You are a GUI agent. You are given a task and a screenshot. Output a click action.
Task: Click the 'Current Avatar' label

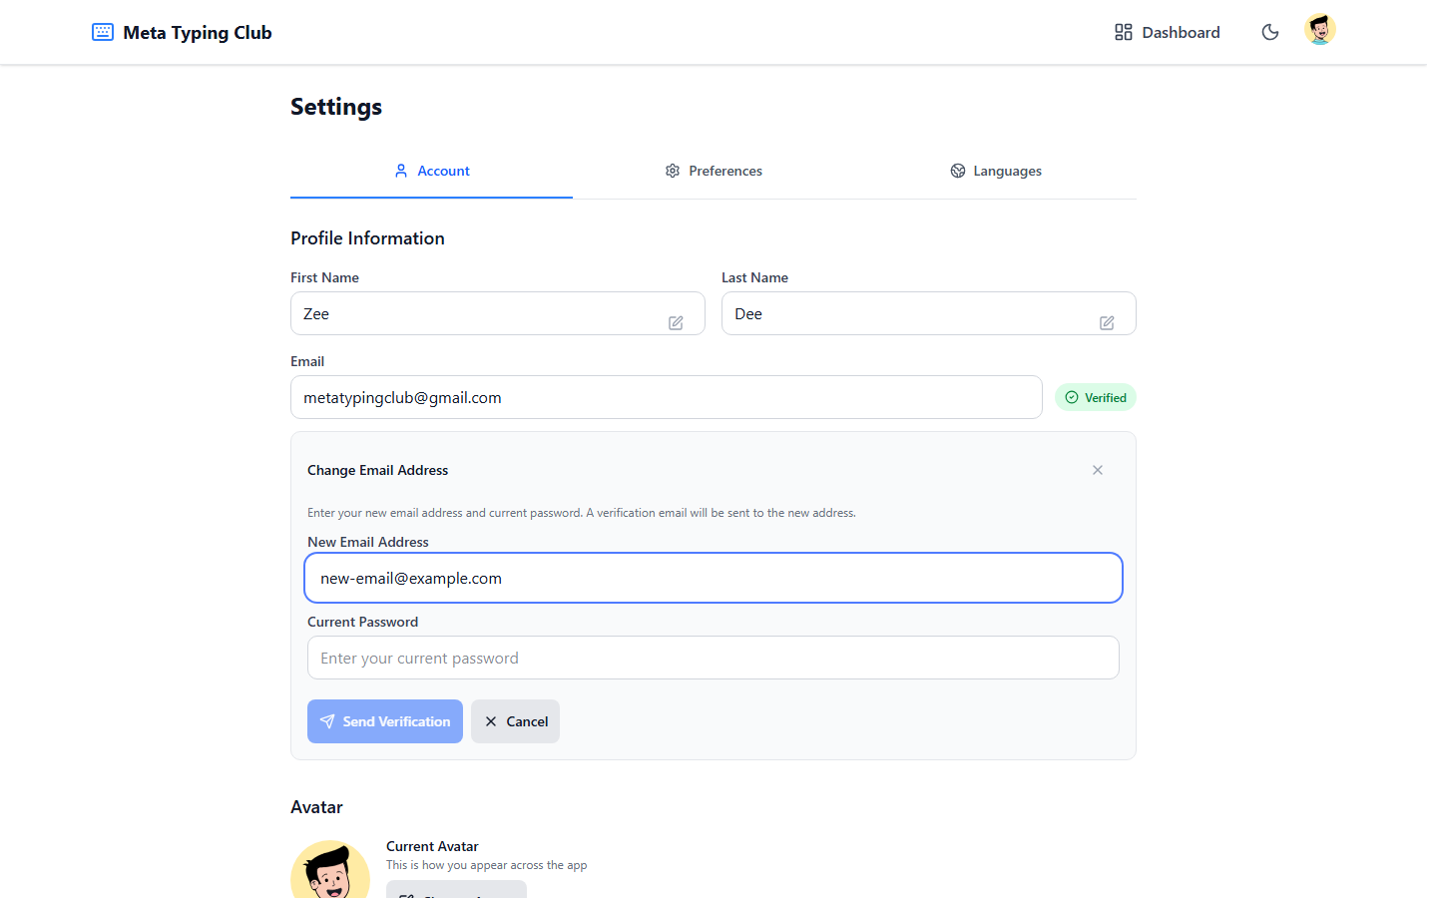point(432,846)
